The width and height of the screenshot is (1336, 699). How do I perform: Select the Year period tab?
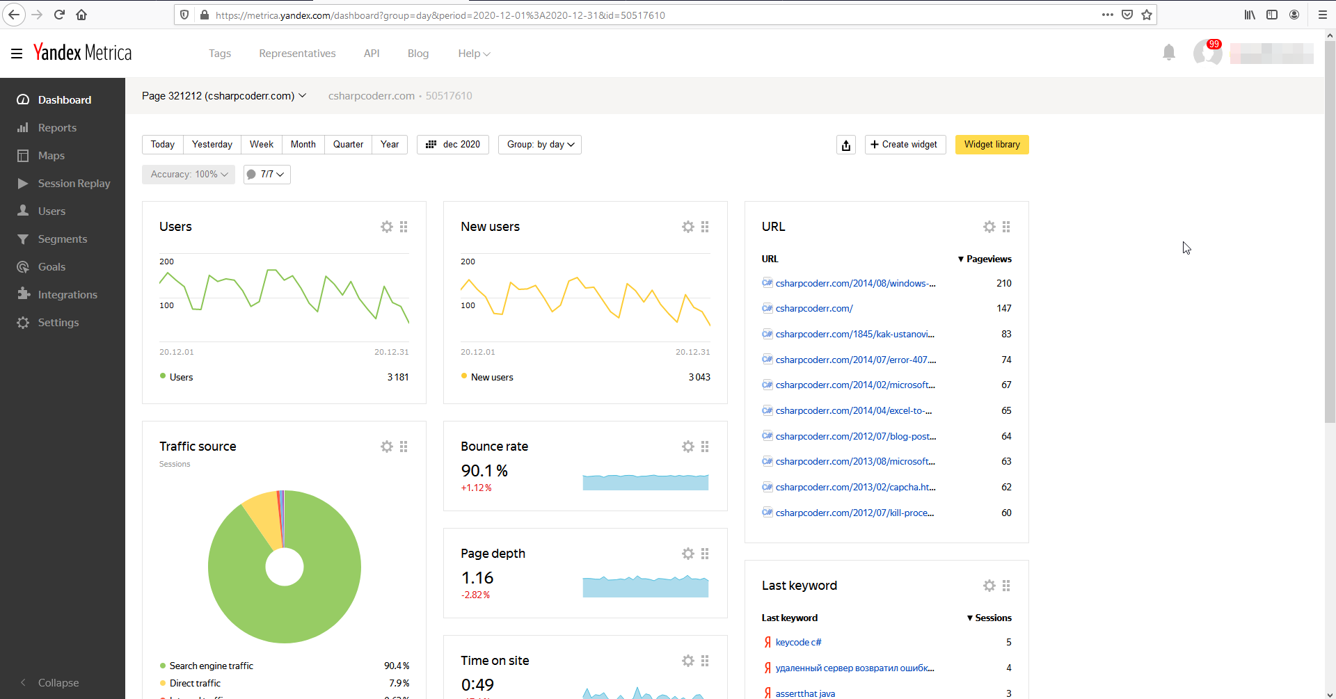pos(390,145)
